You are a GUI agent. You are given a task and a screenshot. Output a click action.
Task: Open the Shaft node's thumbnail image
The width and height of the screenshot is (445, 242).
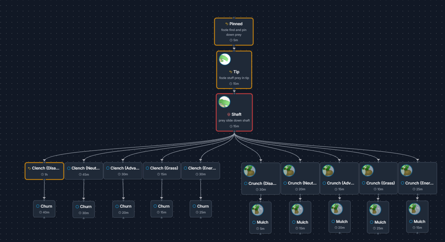coord(224,102)
